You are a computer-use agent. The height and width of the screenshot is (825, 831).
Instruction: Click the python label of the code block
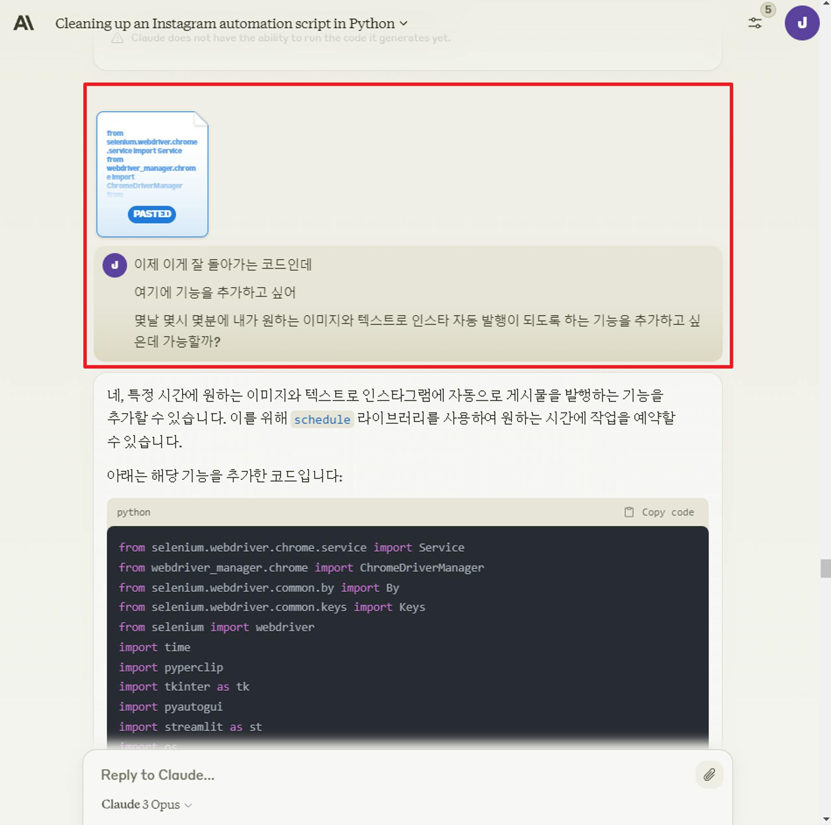click(x=133, y=512)
